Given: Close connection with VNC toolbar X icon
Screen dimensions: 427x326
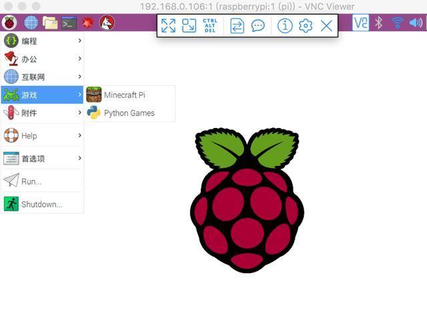Looking at the screenshot, I should [326, 26].
